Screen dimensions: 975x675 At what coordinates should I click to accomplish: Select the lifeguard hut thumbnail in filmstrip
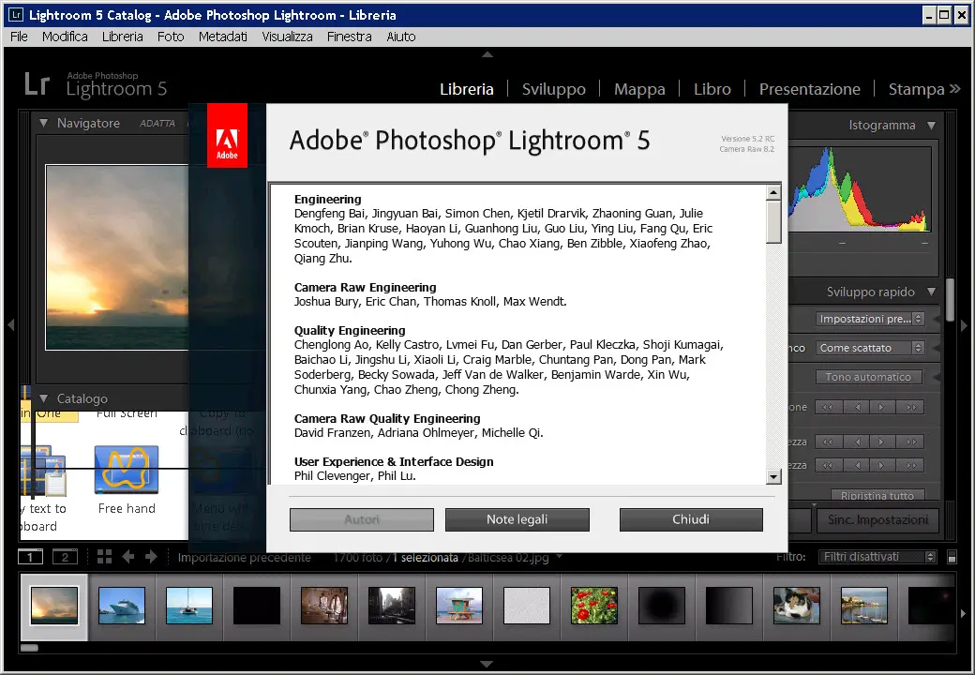(459, 606)
